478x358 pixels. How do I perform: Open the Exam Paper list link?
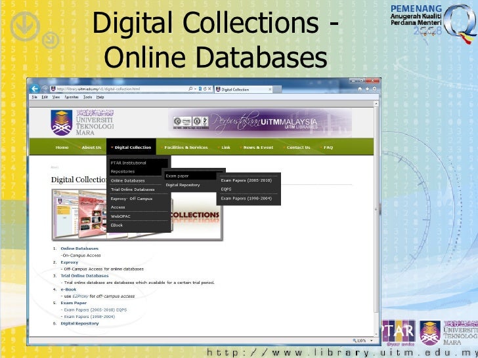pos(74,303)
